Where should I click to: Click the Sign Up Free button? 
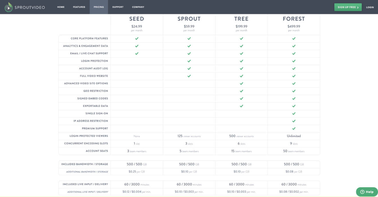pos(348,7)
